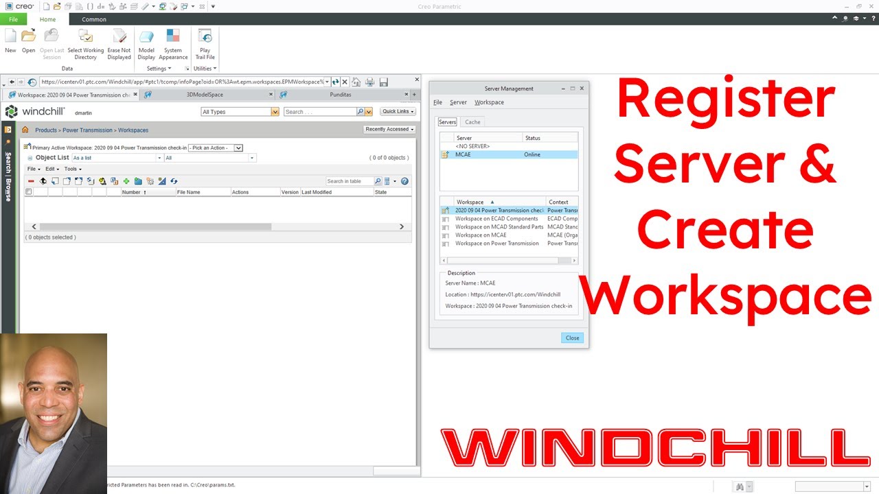
Task: Select Workspace on MCAD Standard Parts row
Action: (509, 226)
